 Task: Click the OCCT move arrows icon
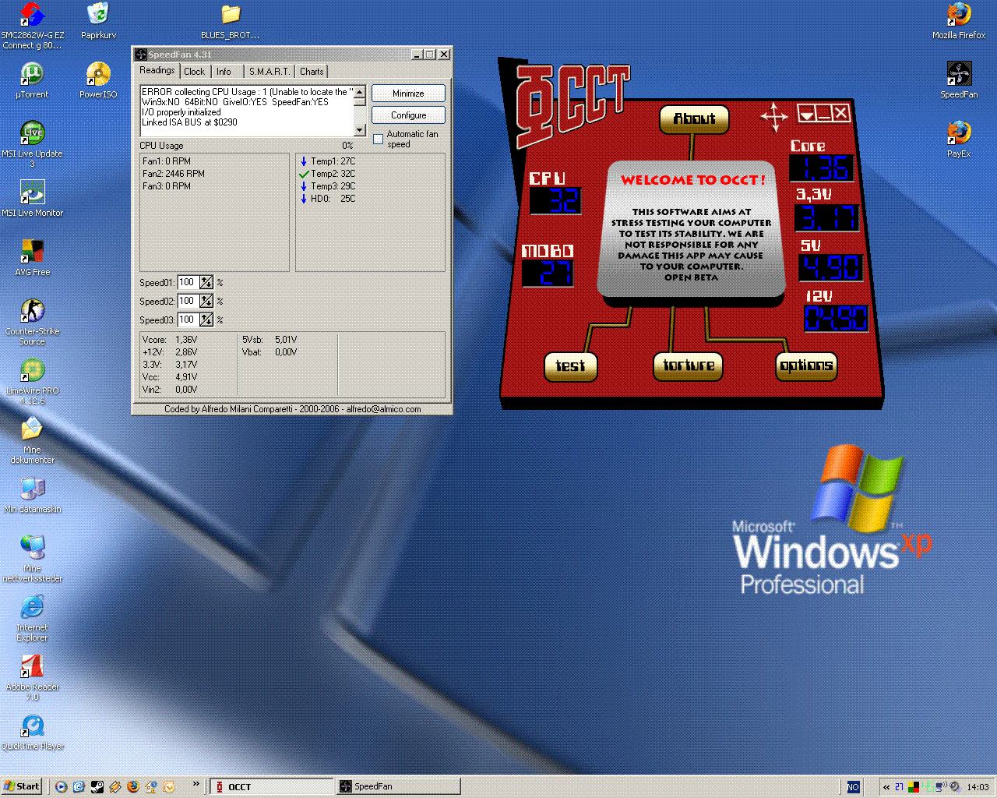pyautogui.click(x=773, y=117)
